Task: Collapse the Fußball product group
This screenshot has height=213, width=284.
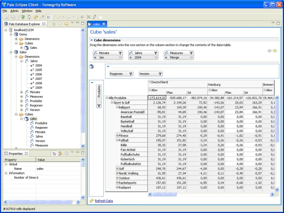Action: click(x=118, y=140)
